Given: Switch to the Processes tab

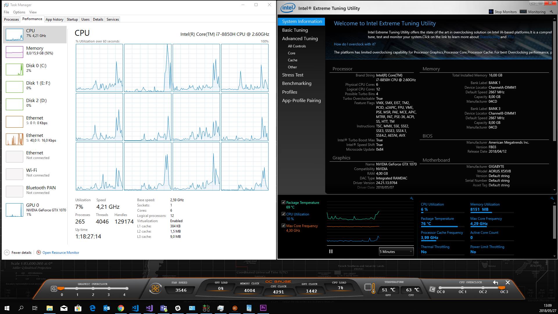Looking at the screenshot, I should tap(12, 19).
